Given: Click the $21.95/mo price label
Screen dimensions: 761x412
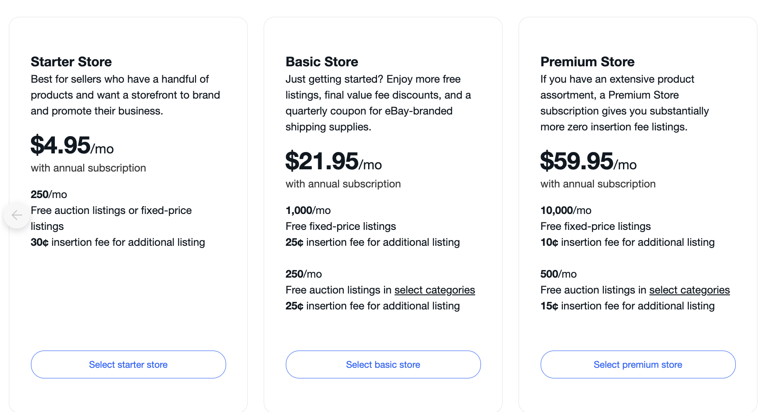Looking at the screenshot, I should (333, 163).
